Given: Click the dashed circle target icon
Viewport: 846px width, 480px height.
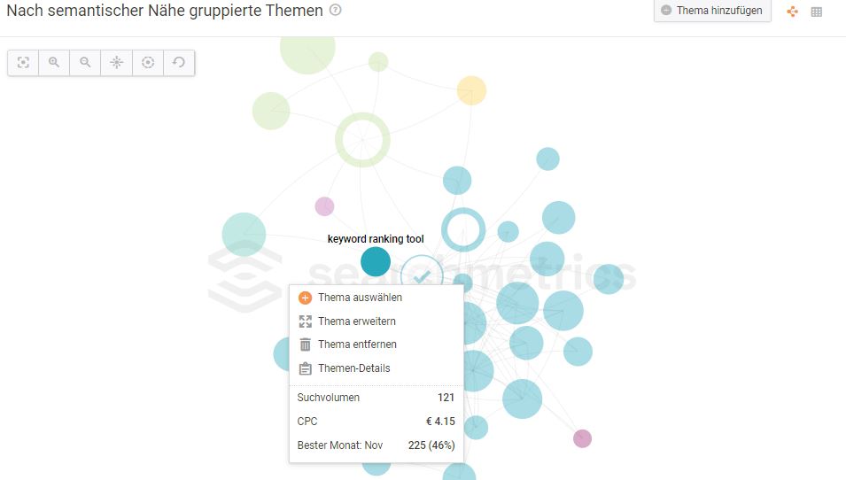Looking at the screenshot, I should [148, 63].
